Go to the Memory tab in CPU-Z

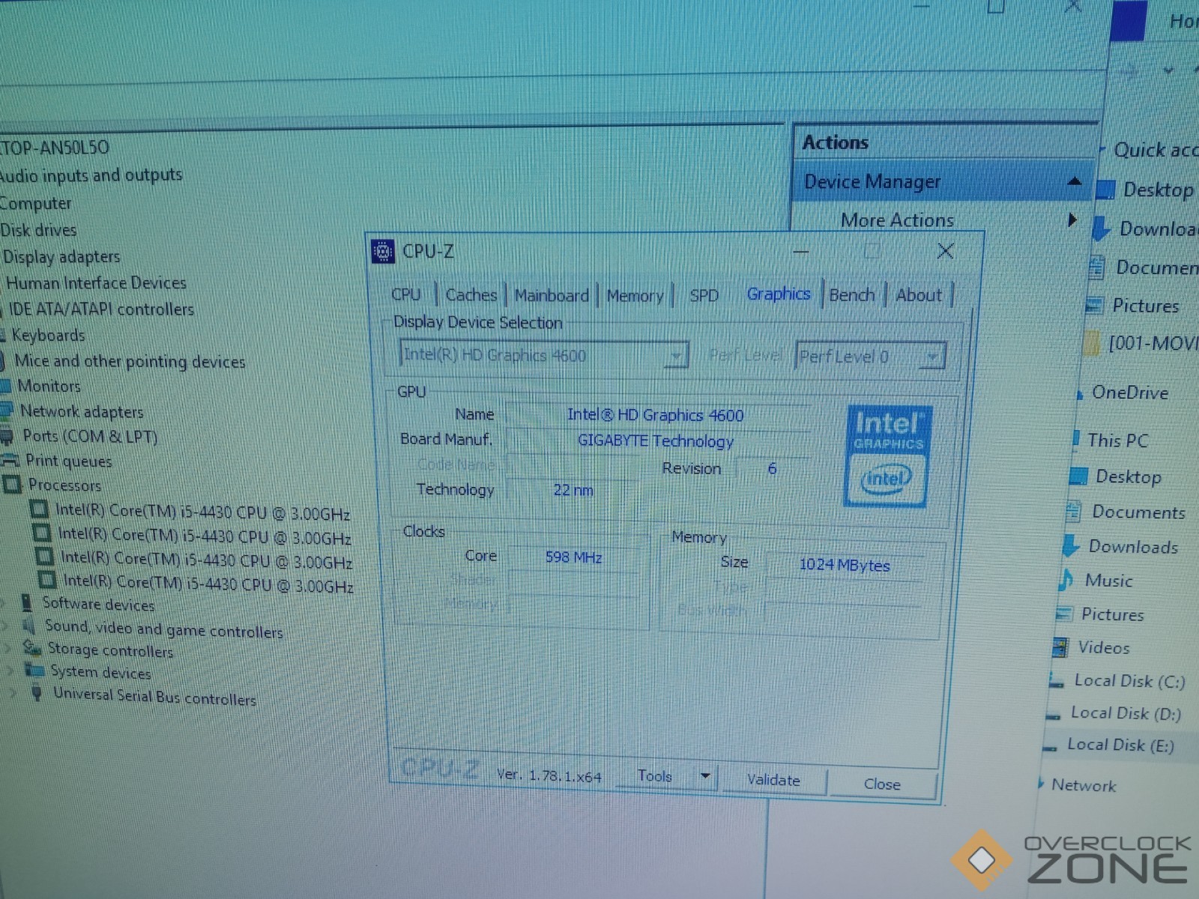pos(635,296)
